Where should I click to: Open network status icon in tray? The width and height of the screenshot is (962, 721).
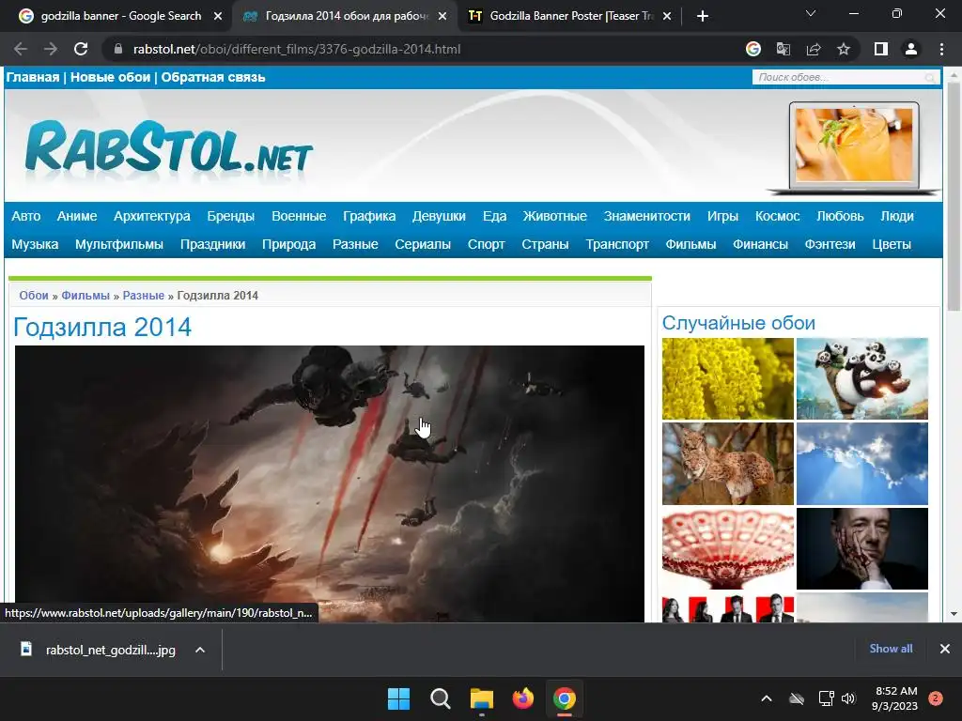point(827,698)
